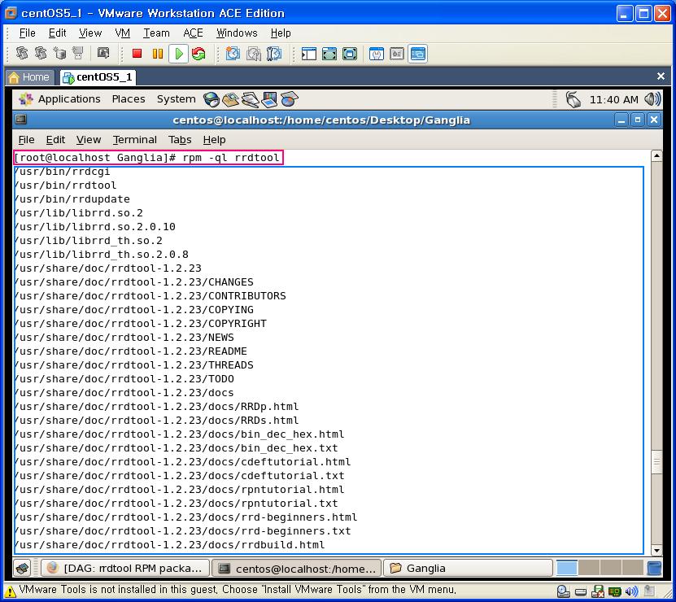
Task: Take a snapshot using the clock snapshot icon
Action: [233, 54]
